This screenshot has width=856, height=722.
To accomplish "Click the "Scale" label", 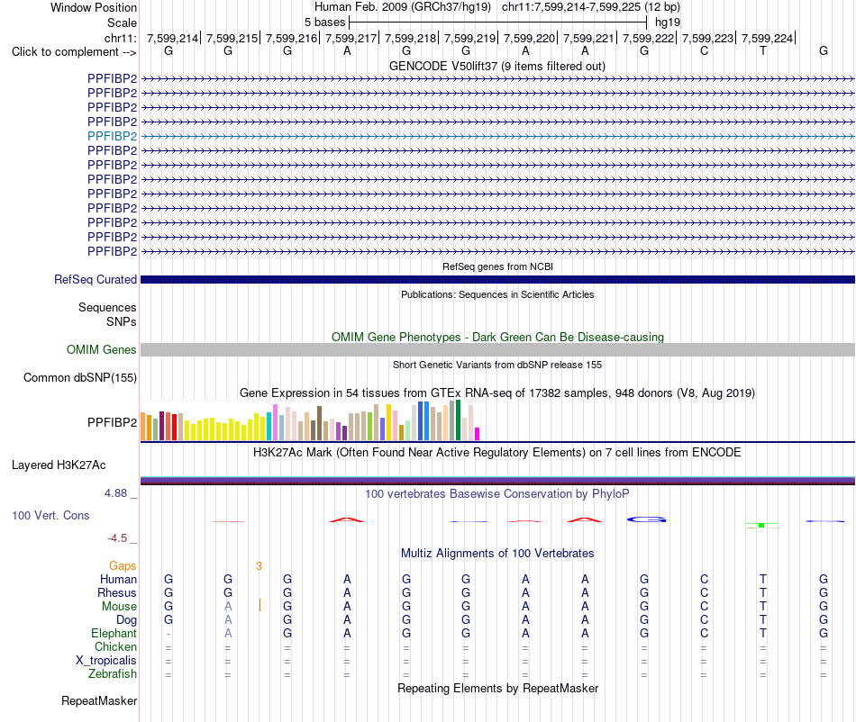I will pyautogui.click(x=122, y=23).
